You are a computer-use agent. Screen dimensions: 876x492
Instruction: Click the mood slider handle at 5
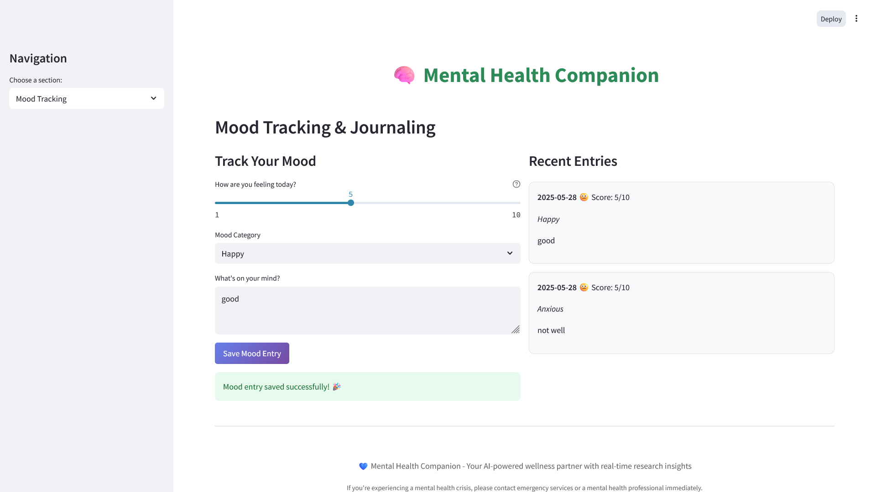[350, 203]
